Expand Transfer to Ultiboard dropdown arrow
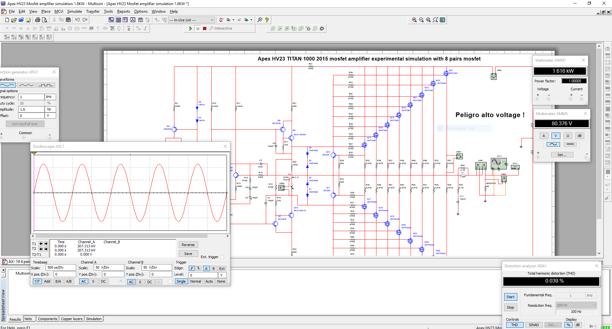The image size is (612, 329). point(234,20)
